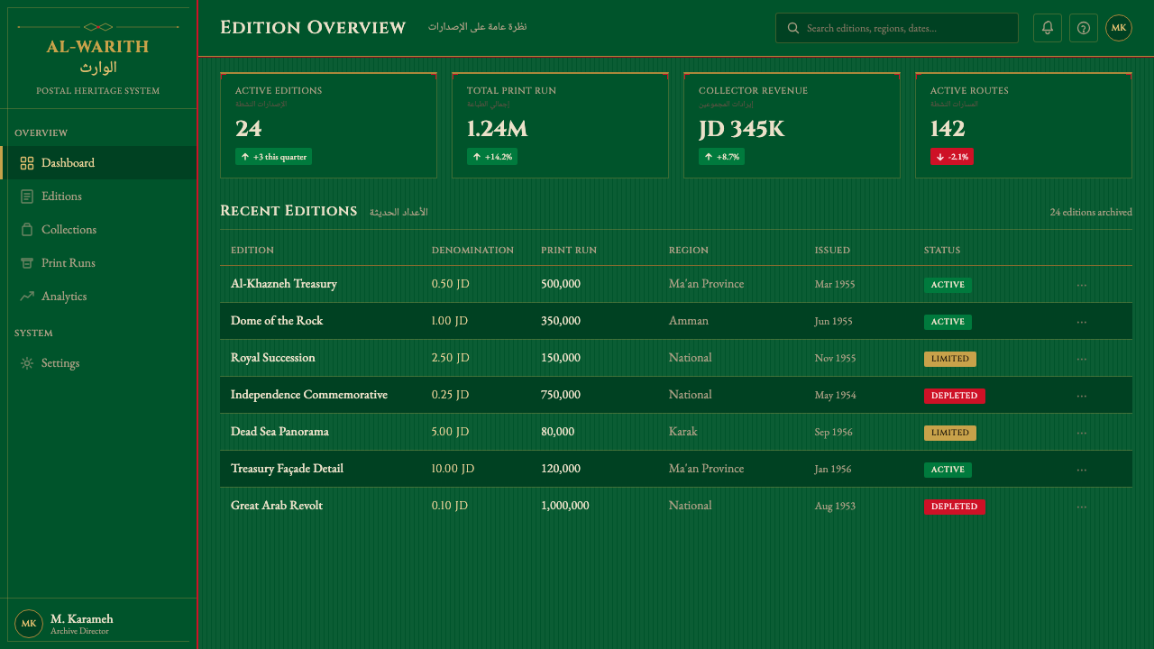1154x649 pixels.
Task: Click the Collections icon in sidebar
Action: (27, 230)
